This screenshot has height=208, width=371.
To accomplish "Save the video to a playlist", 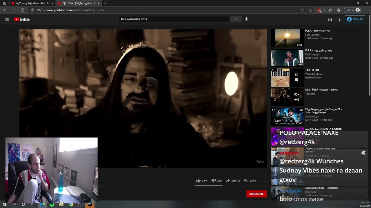I will click(x=250, y=181).
